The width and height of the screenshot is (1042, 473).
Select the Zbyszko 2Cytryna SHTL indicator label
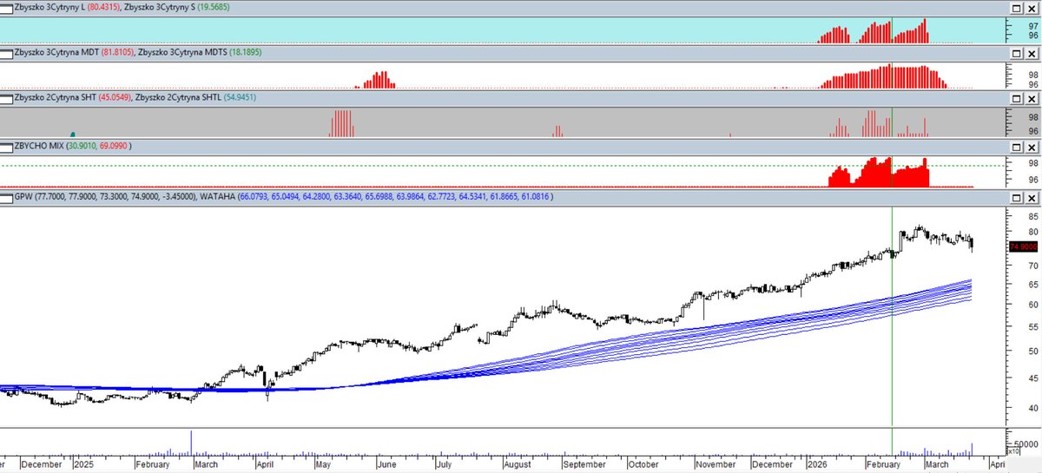point(177,99)
